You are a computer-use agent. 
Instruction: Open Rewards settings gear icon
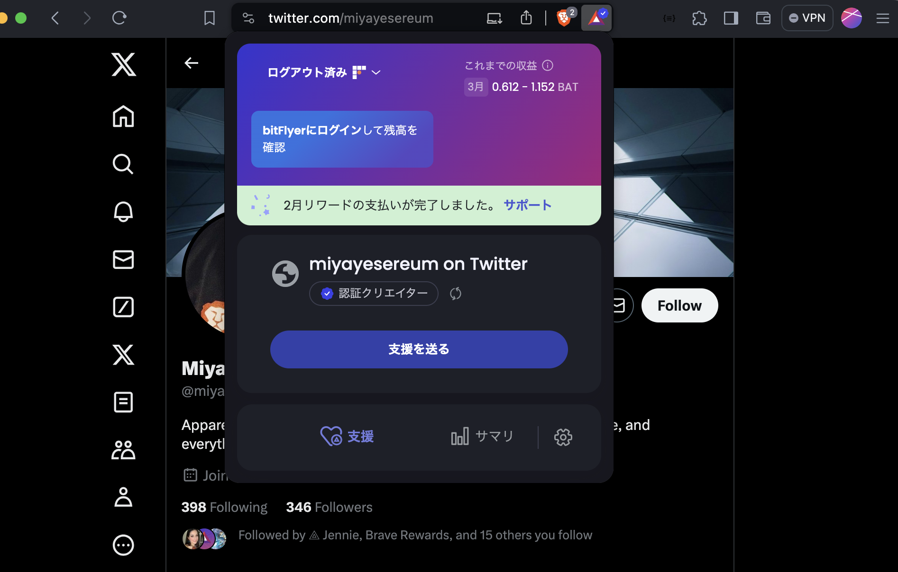click(563, 437)
